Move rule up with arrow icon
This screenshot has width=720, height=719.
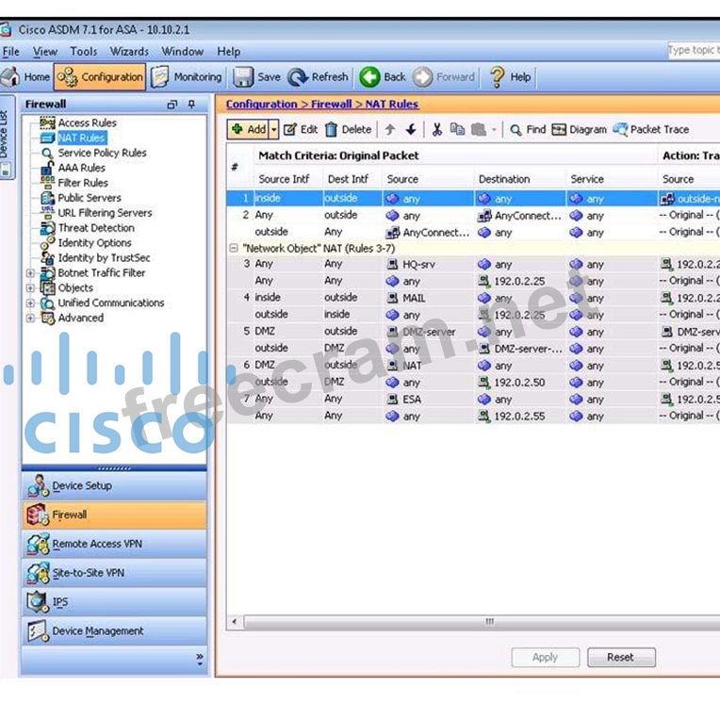(390, 130)
